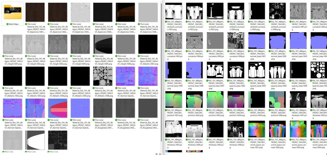Select the world_space_normals.1001.png thumbnail

257,129
